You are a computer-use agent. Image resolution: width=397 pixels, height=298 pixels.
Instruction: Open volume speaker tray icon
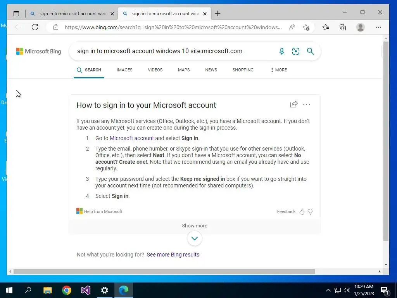tap(347, 290)
